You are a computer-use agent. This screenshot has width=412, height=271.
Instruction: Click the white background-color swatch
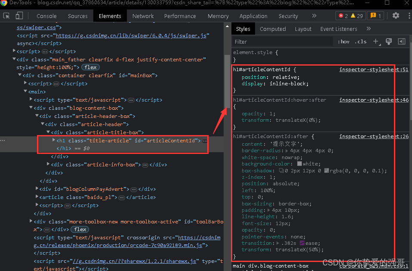click(x=299, y=164)
